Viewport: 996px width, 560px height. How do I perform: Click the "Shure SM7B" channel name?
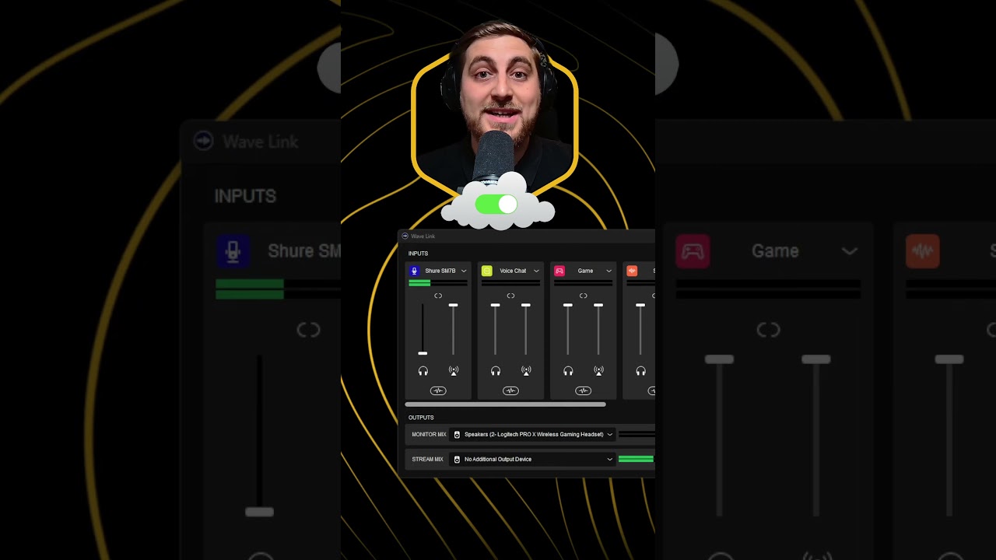(440, 271)
